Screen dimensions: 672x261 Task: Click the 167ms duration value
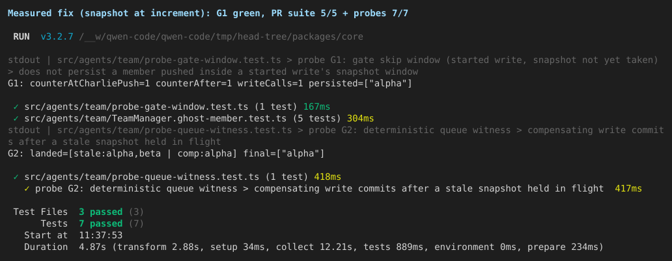click(x=316, y=106)
